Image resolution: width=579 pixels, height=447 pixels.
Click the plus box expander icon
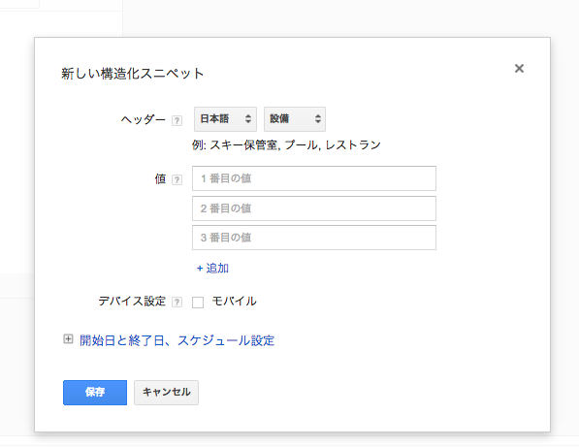[68, 338]
